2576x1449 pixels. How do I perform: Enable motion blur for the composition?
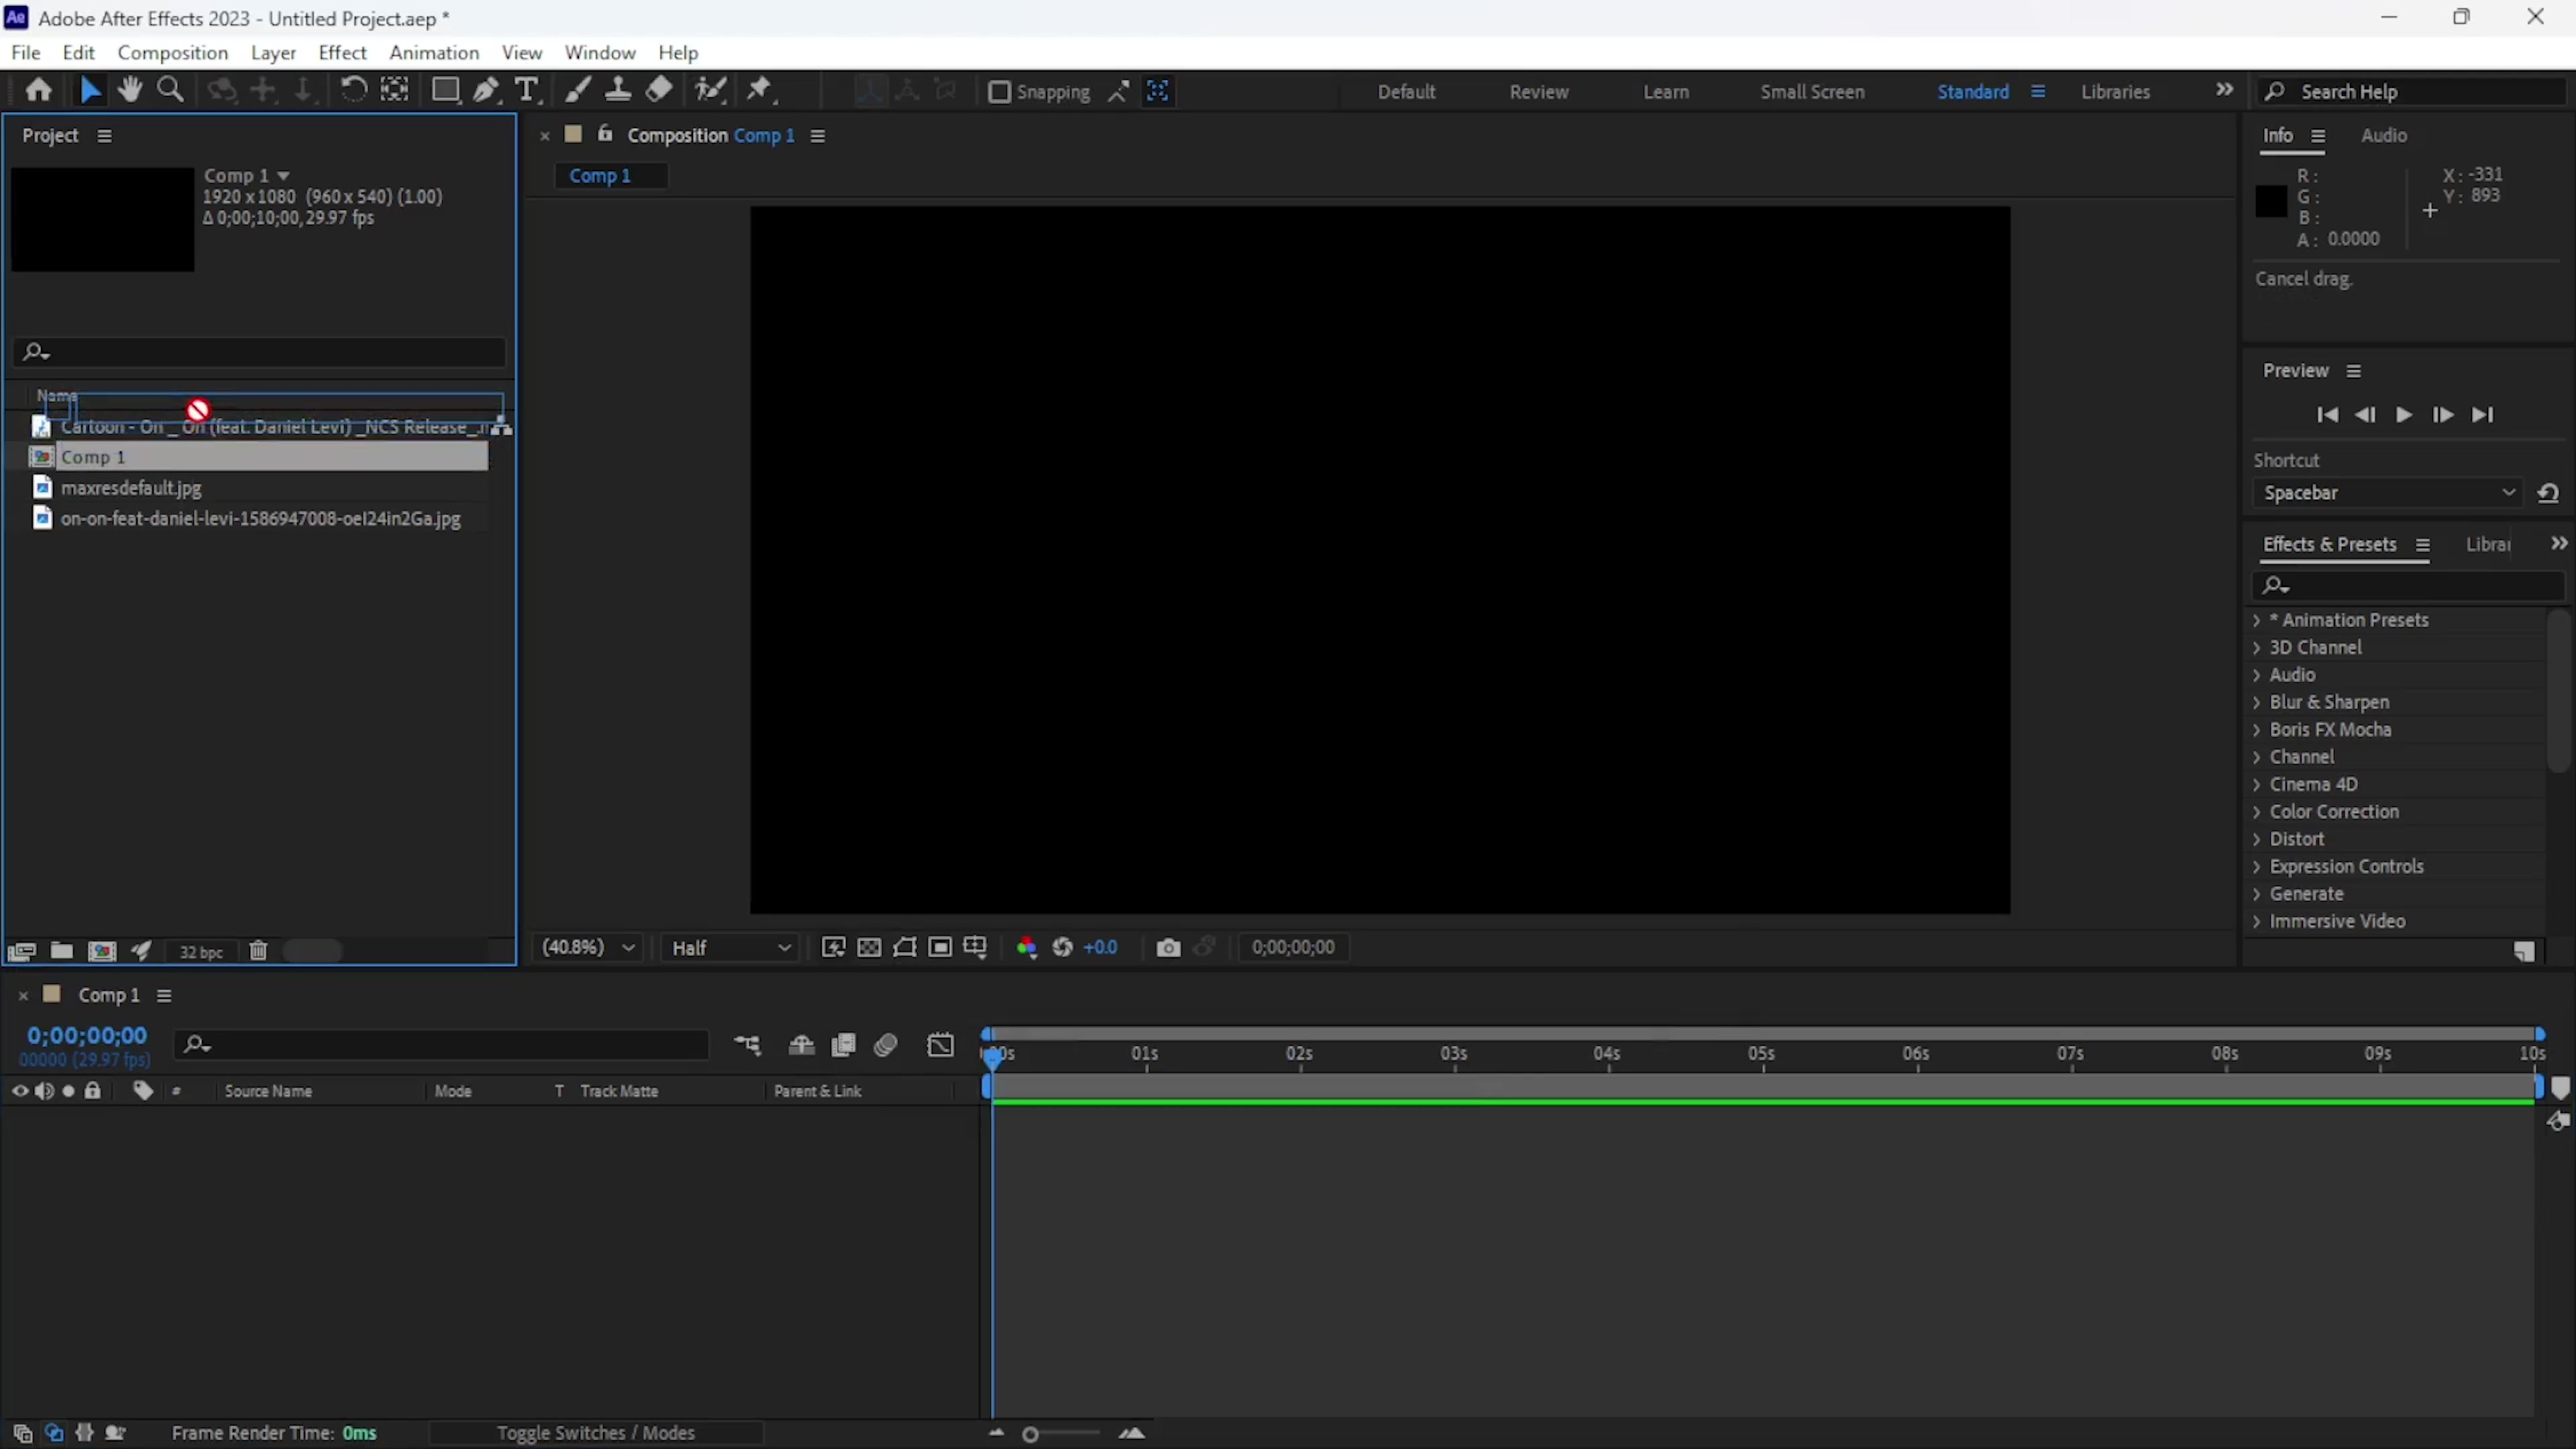click(x=885, y=1045)
